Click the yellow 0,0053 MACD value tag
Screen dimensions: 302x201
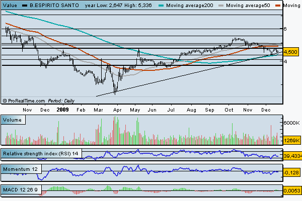click(292, 191)
